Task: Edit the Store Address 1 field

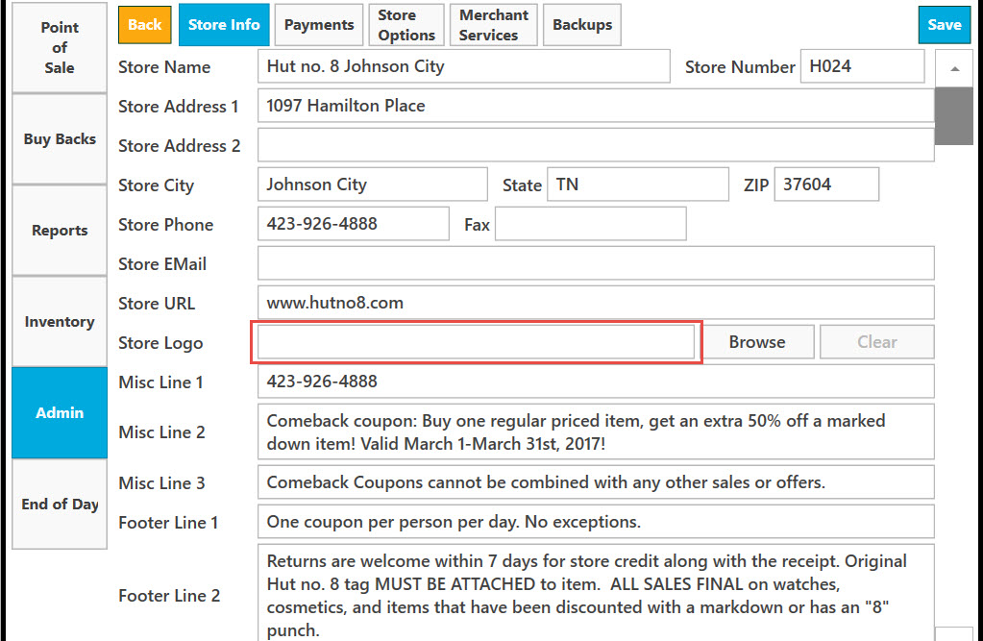Action: click(596, 106)
